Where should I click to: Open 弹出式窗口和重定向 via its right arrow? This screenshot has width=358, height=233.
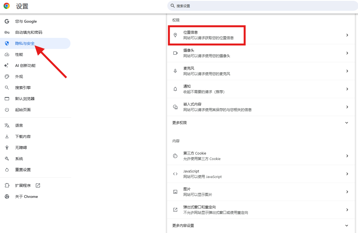(x=347, y=210)
